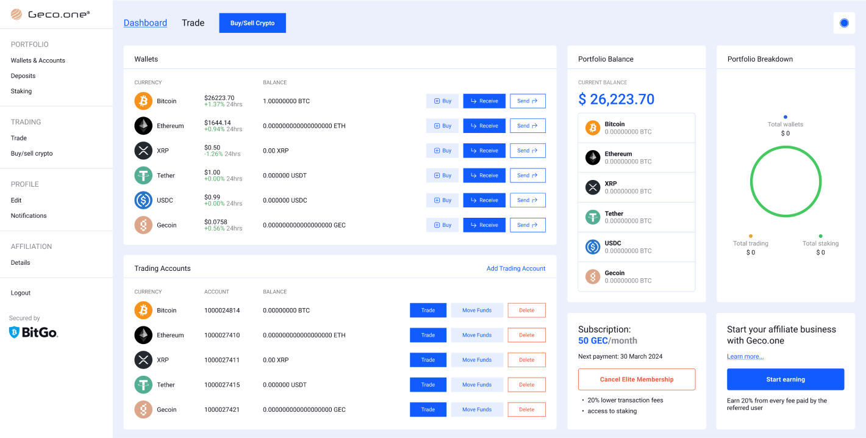Click Receive for the Bitcoin wallet
Viewport: 866px width, 438px height.
[x=484, y=101]
